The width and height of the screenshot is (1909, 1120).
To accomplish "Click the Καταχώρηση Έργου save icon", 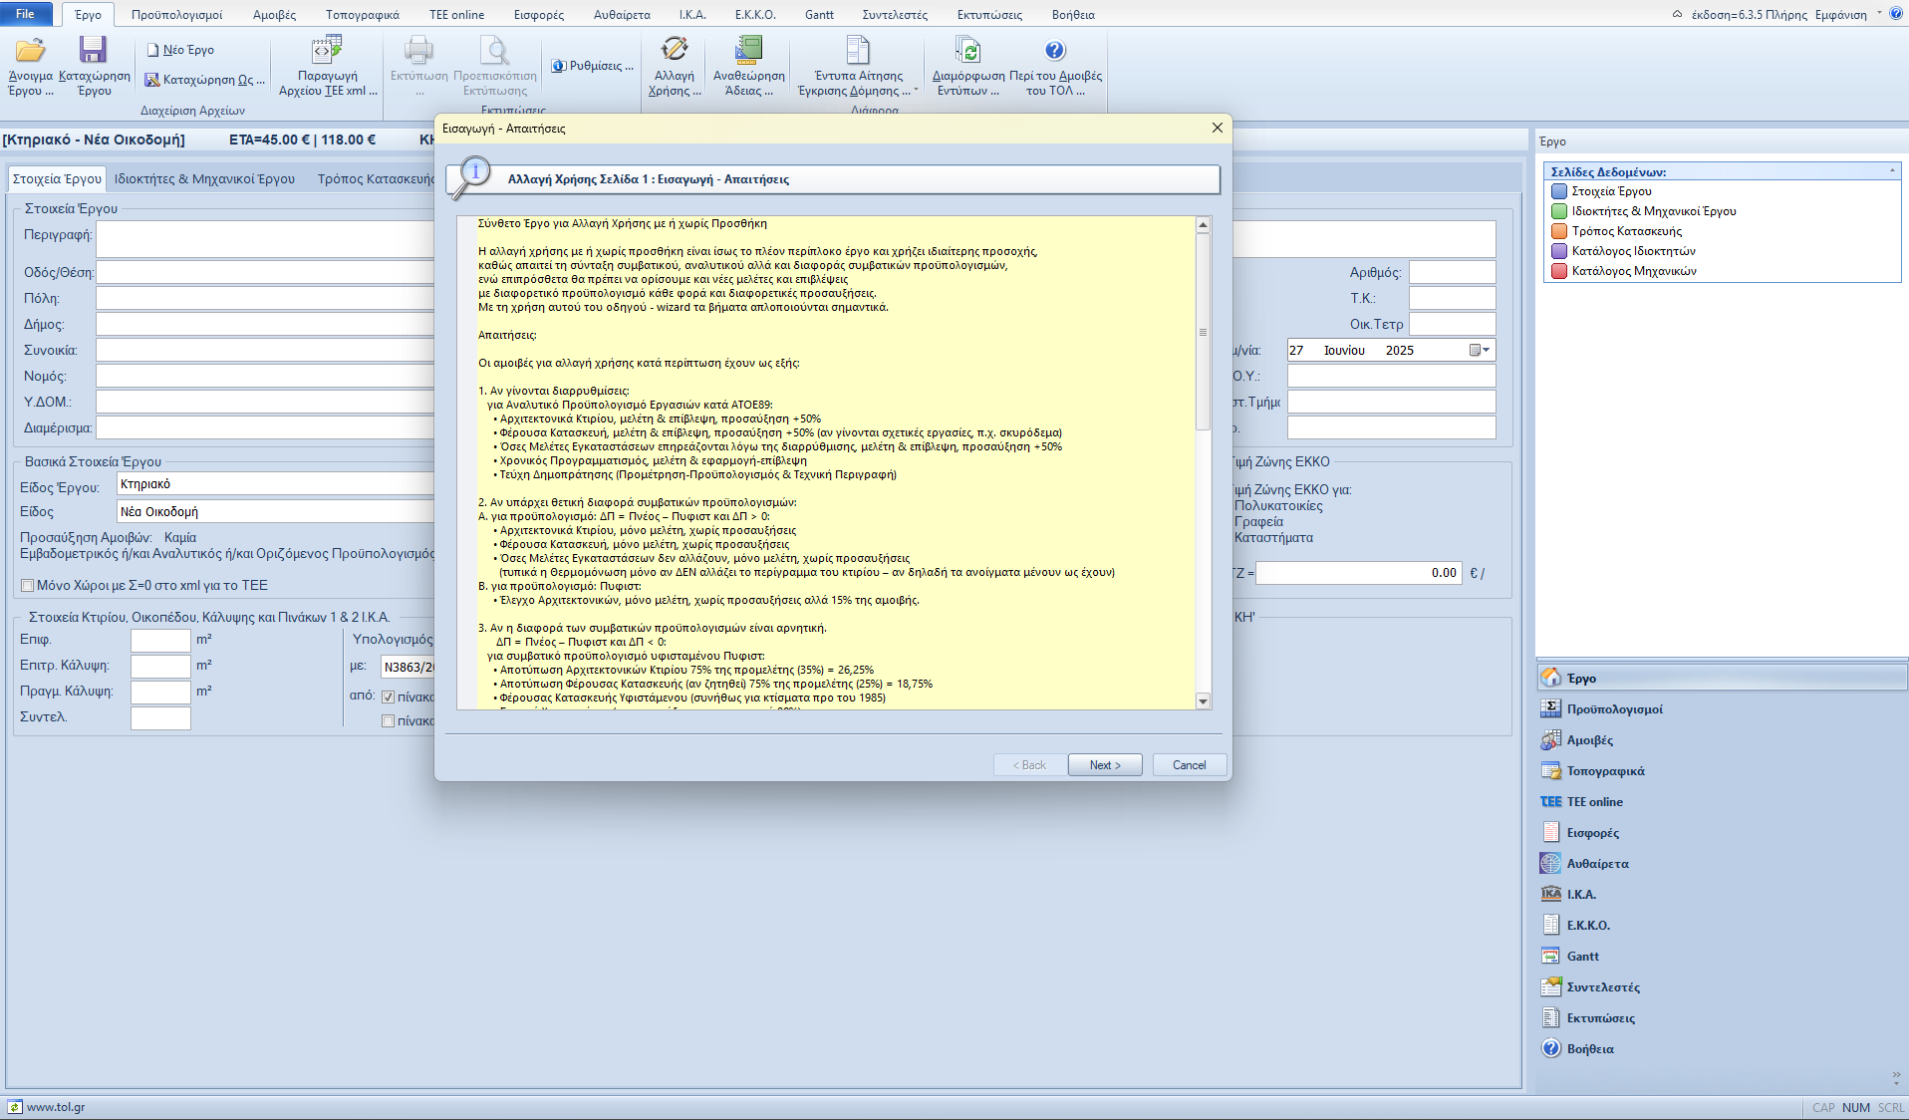I will click(x=94, y=51).
